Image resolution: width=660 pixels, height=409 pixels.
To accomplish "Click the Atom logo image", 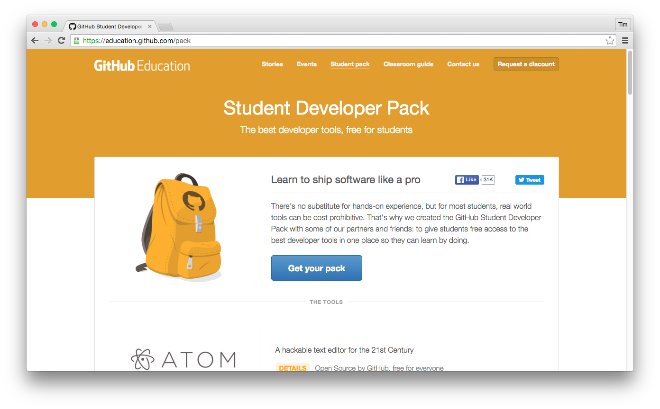I will pos(183,359).
